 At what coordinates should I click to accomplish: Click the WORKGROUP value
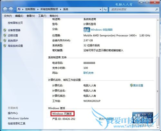(x=92, y=101)
